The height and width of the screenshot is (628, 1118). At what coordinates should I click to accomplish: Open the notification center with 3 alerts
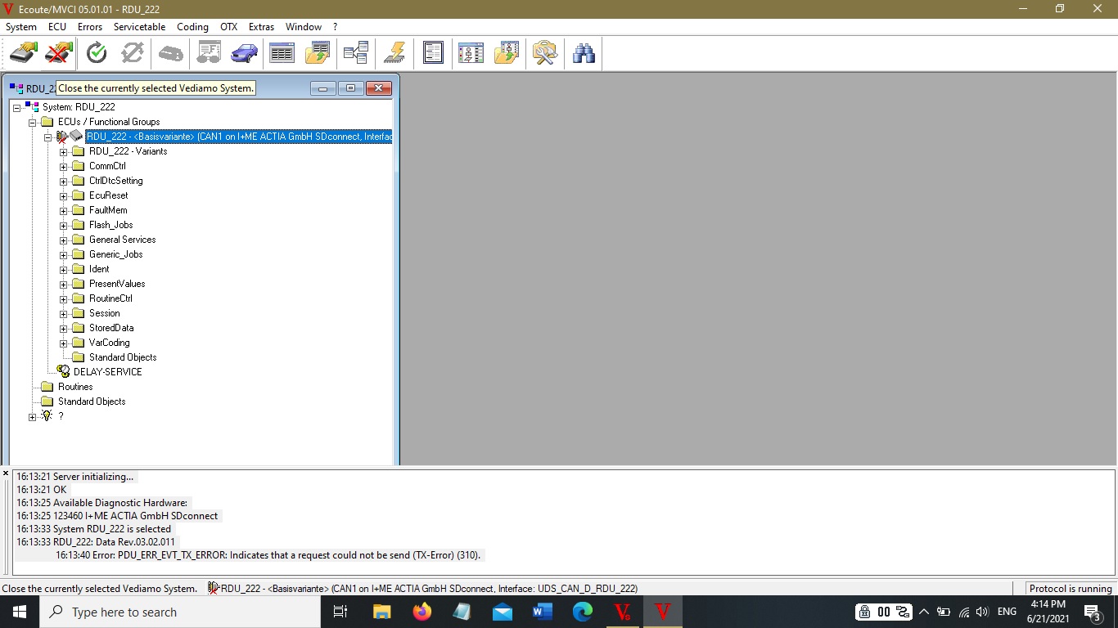1093,612
